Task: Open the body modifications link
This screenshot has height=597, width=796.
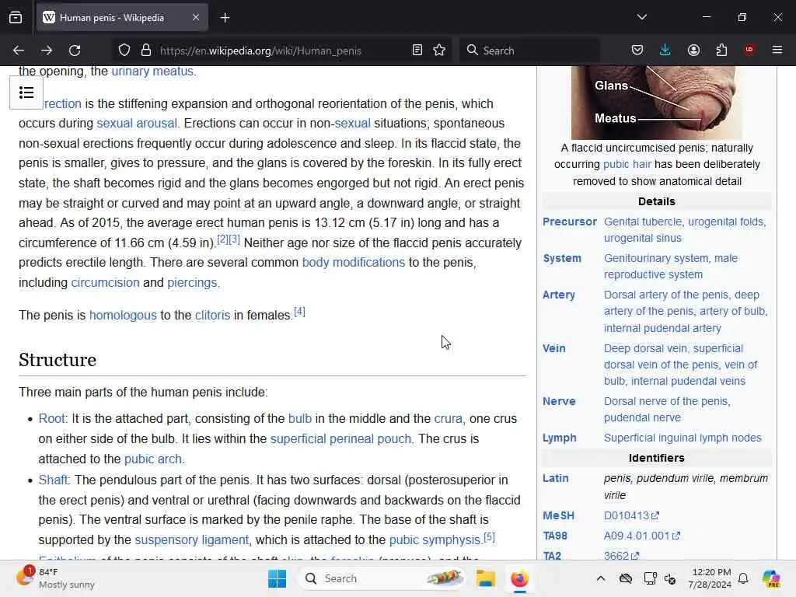Action: pyautogui.click(x=354, y=263)
